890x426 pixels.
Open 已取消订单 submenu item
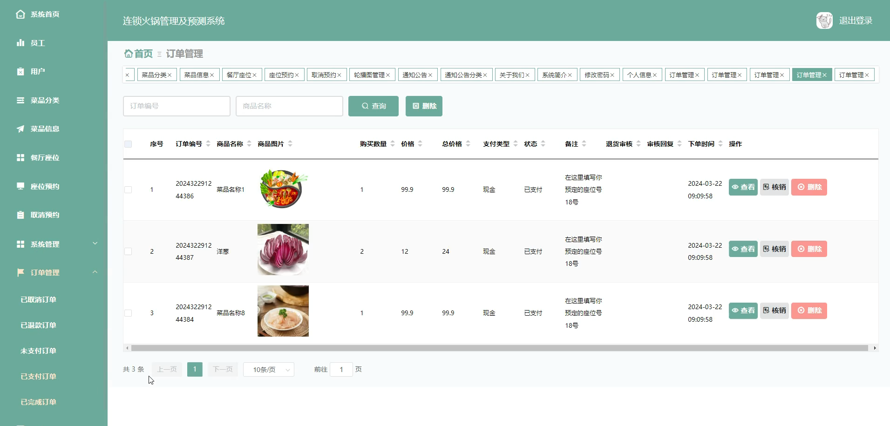[38, 300]
